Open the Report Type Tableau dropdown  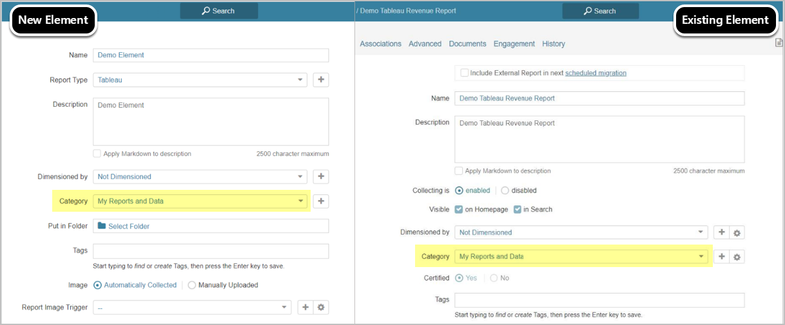tap(200, 80)
